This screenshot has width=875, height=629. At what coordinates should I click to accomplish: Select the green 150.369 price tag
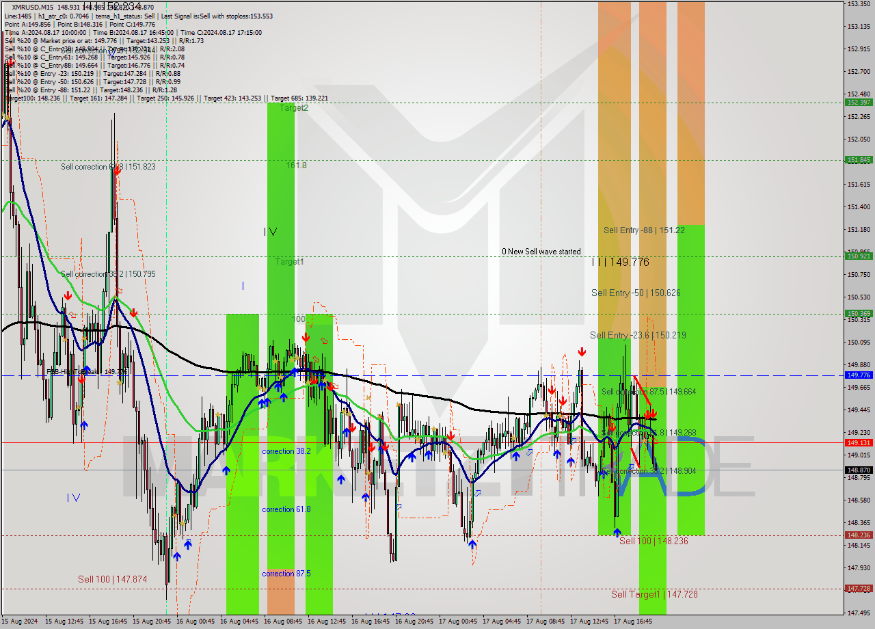(859, 314)
